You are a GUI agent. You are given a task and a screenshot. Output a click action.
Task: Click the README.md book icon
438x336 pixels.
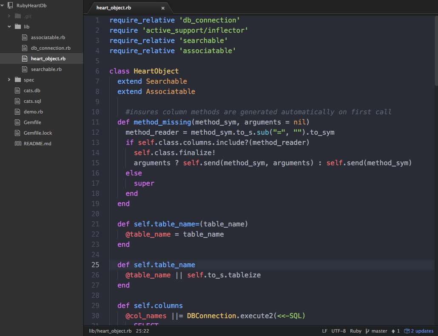pos(17,144)
